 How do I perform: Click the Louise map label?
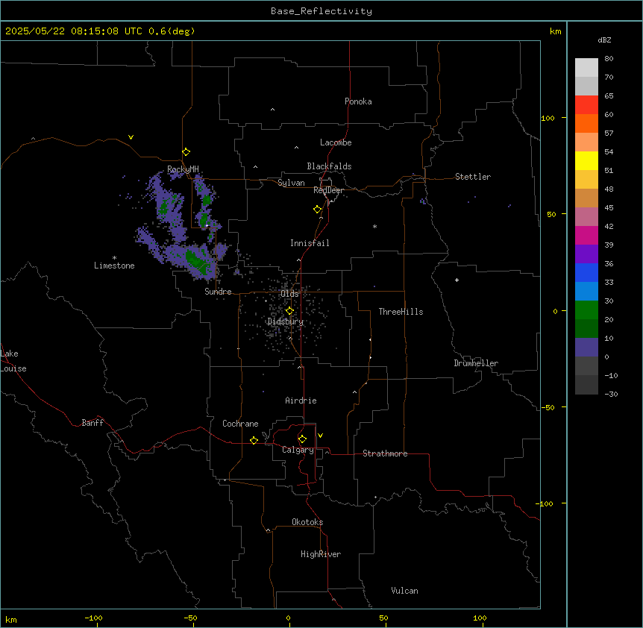[13, 368]
